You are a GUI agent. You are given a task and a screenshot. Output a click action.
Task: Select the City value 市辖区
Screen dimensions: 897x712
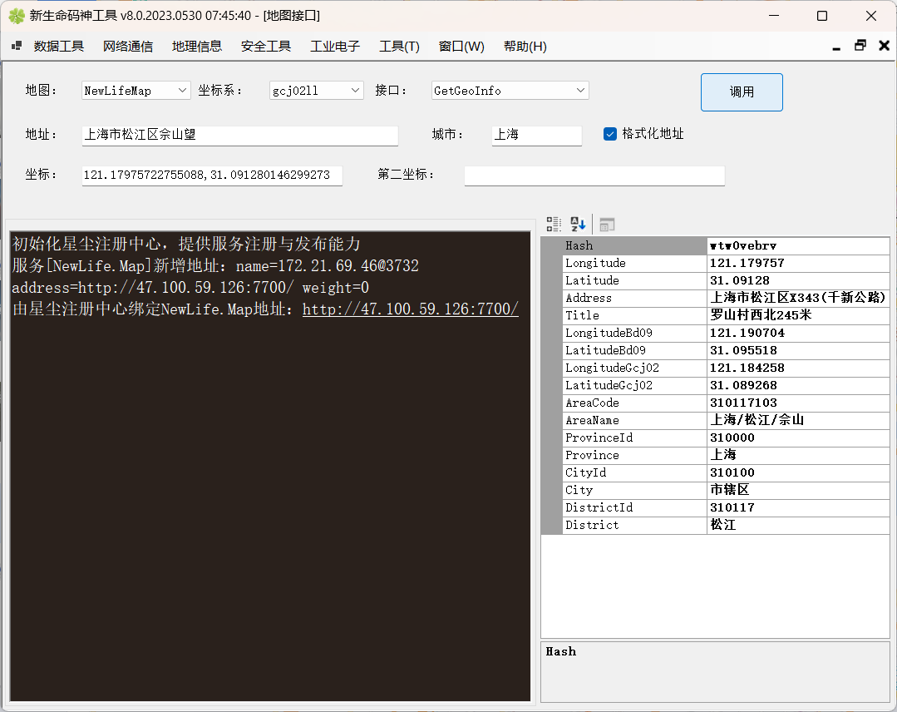(x=729, y=490)
